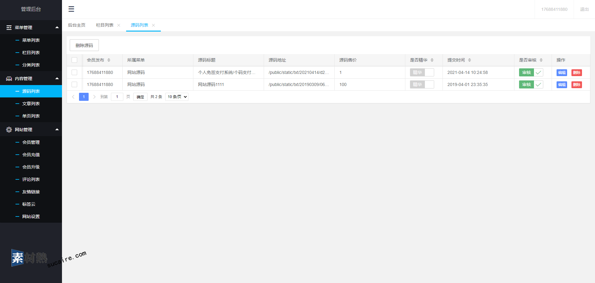Collapse the 内容管理 sidebar section
Image resolution: width=595 pixels, height=283 pixels.
tap(57, 79)
